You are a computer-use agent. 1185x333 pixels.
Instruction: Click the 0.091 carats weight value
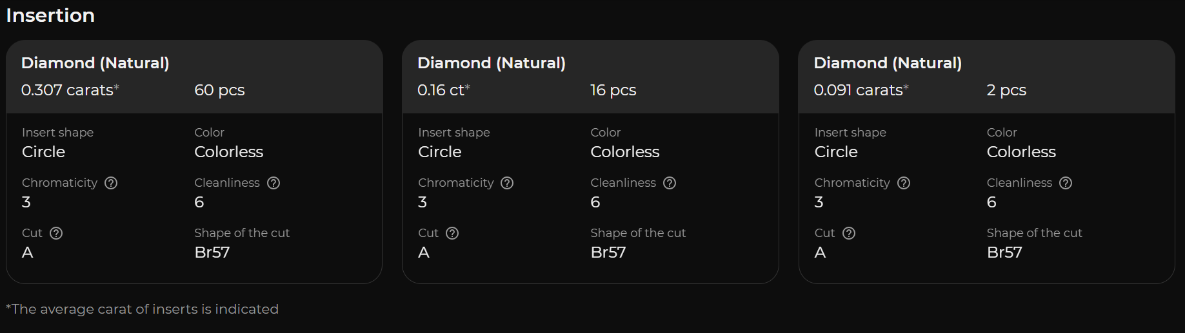[x=859, y=90]
